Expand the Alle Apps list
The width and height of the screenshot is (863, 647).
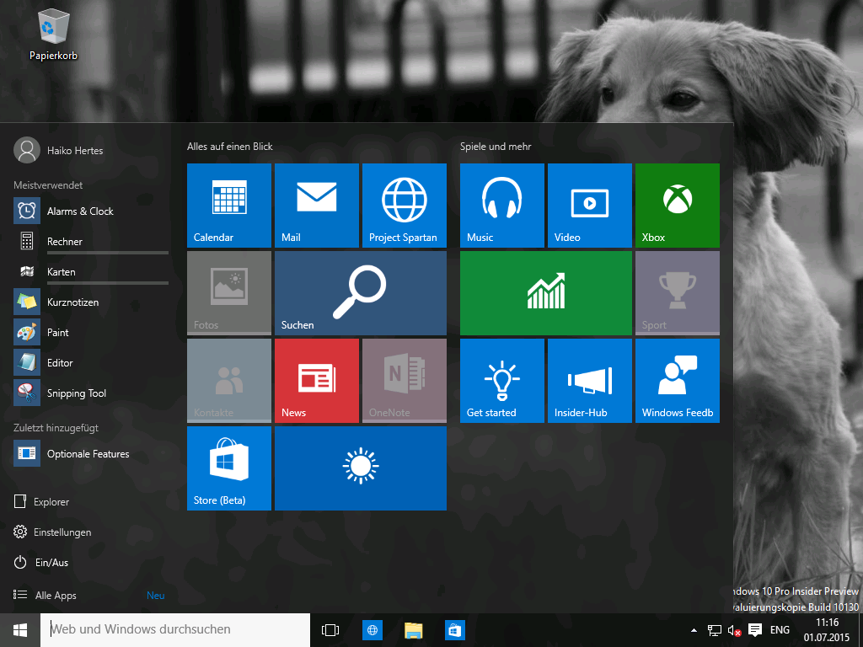(56, 596)
